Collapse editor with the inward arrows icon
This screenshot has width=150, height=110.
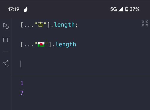pos(145,23)
